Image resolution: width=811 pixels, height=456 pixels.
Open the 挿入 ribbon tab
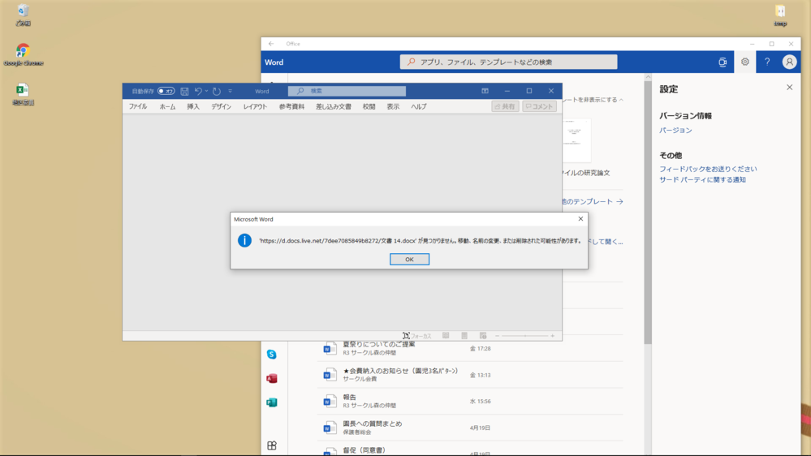tap(193, 106)
